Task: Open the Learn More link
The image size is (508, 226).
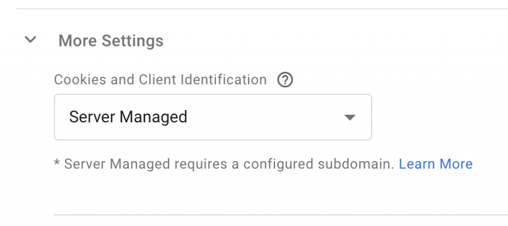Action: pos(435,164)
